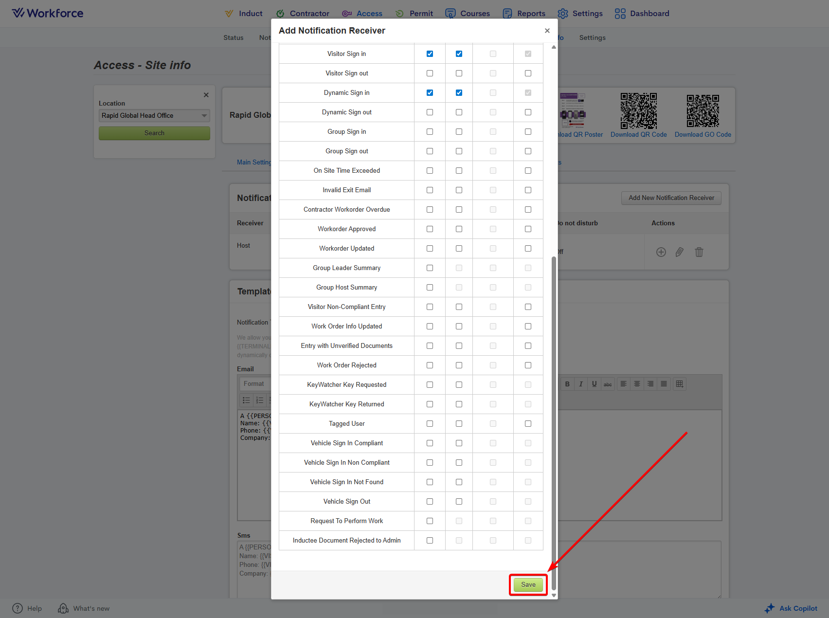Screen dimensions: 829x618
Task: Tick the first Tagged User checkbox
Action: [430, 424]
